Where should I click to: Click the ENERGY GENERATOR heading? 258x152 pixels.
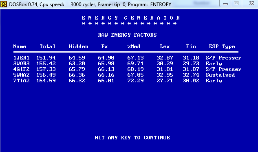pos(131,18)
